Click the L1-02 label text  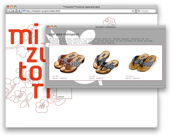92,76
